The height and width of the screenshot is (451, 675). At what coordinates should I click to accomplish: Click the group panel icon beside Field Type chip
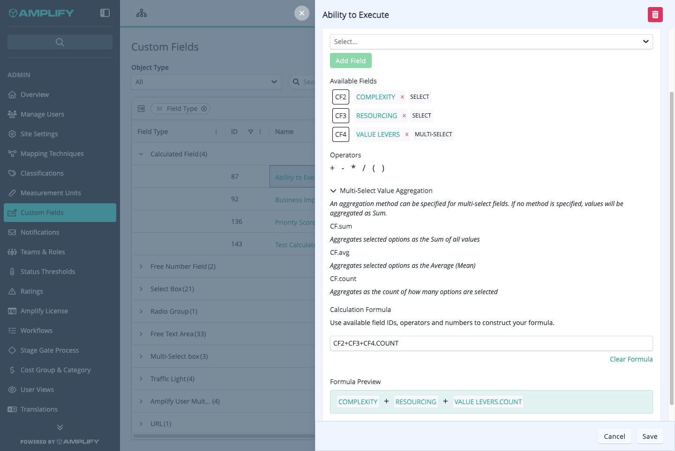click(141, 109)
